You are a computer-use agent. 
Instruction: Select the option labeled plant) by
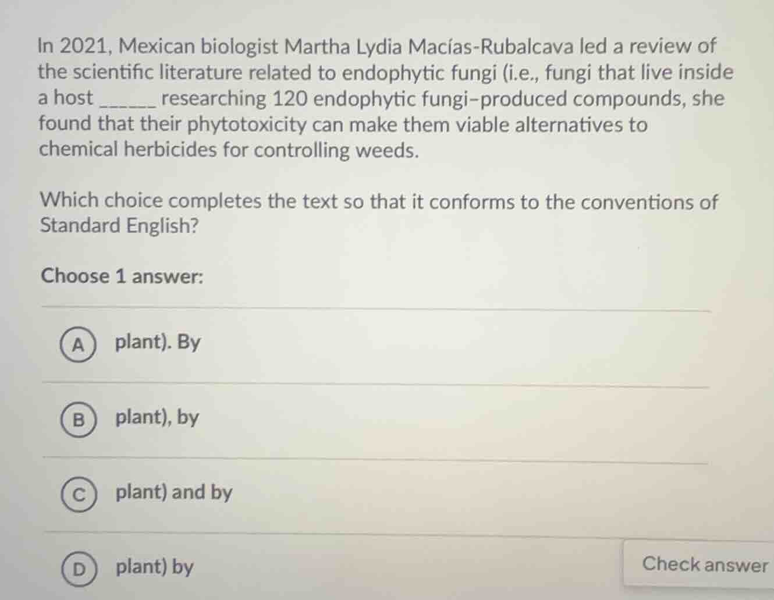153,567
